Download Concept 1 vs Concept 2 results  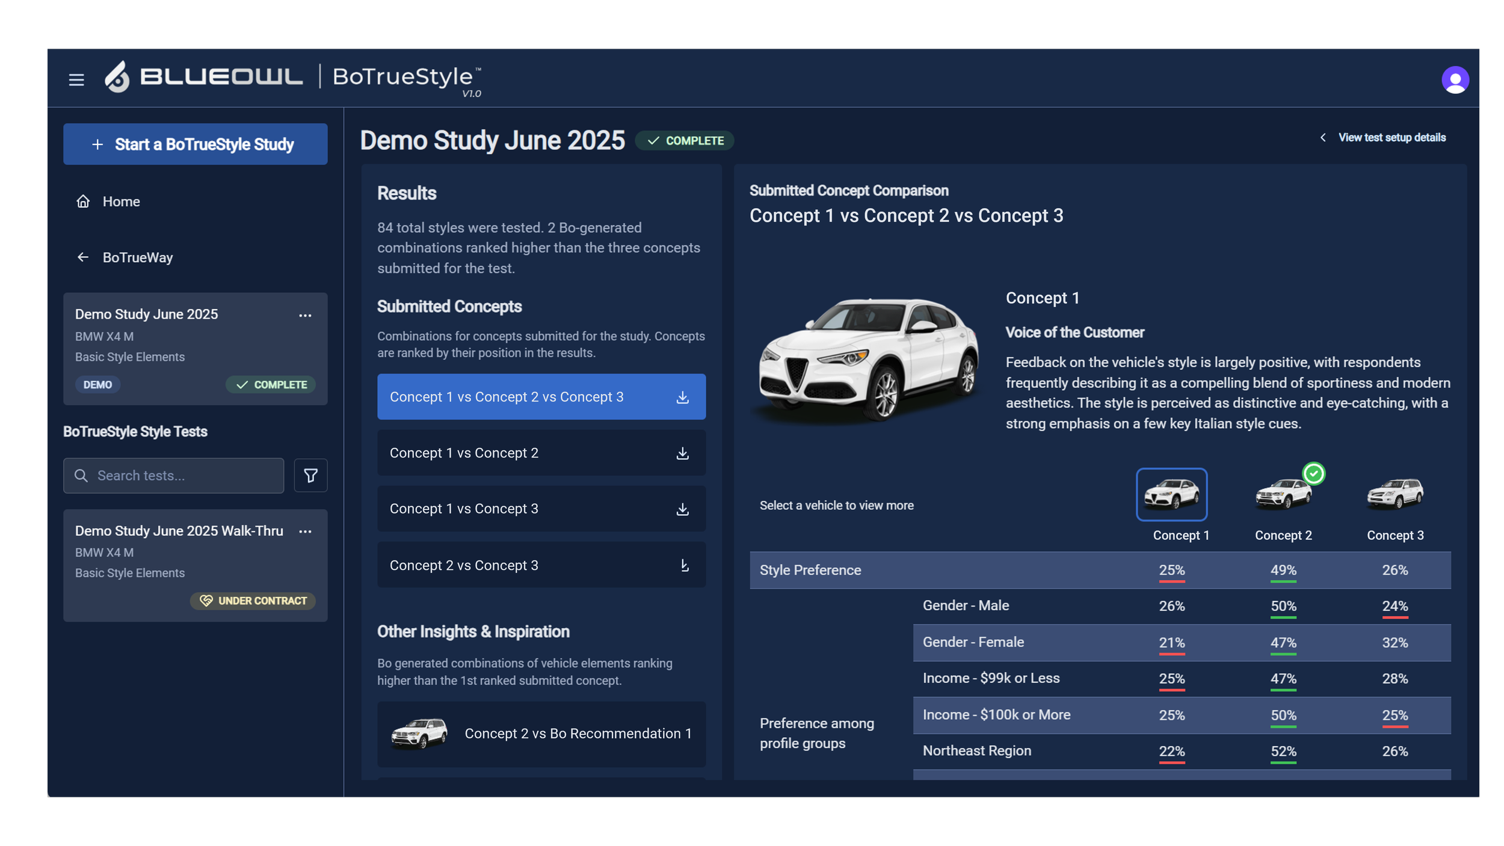(x=682, y=453)
